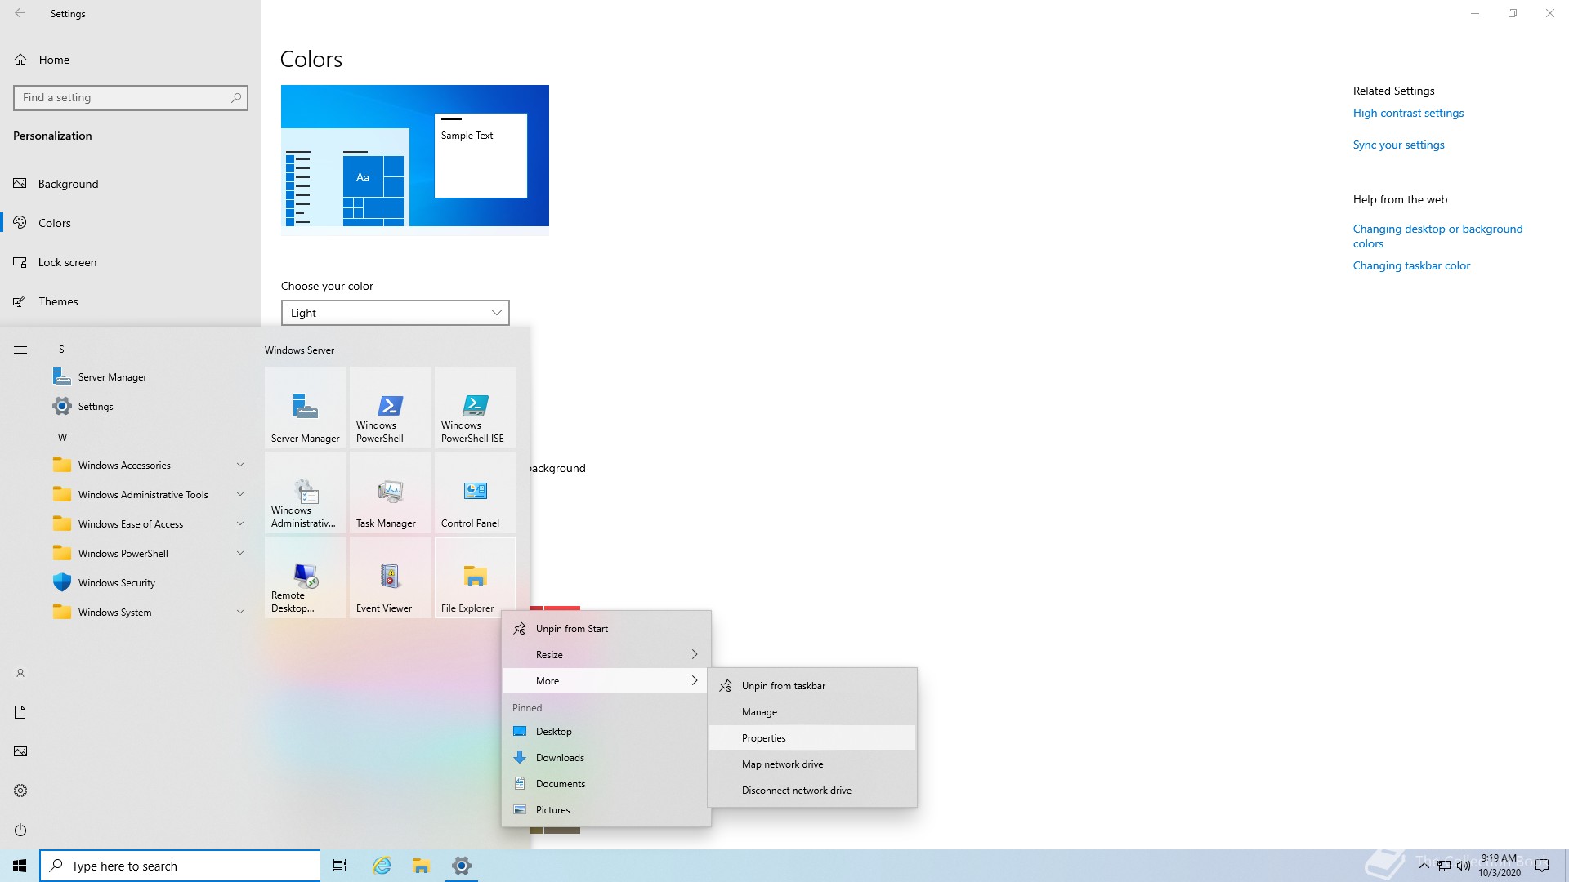Click the Power icon in Start
1569x882 pixels.
[20, 830]
